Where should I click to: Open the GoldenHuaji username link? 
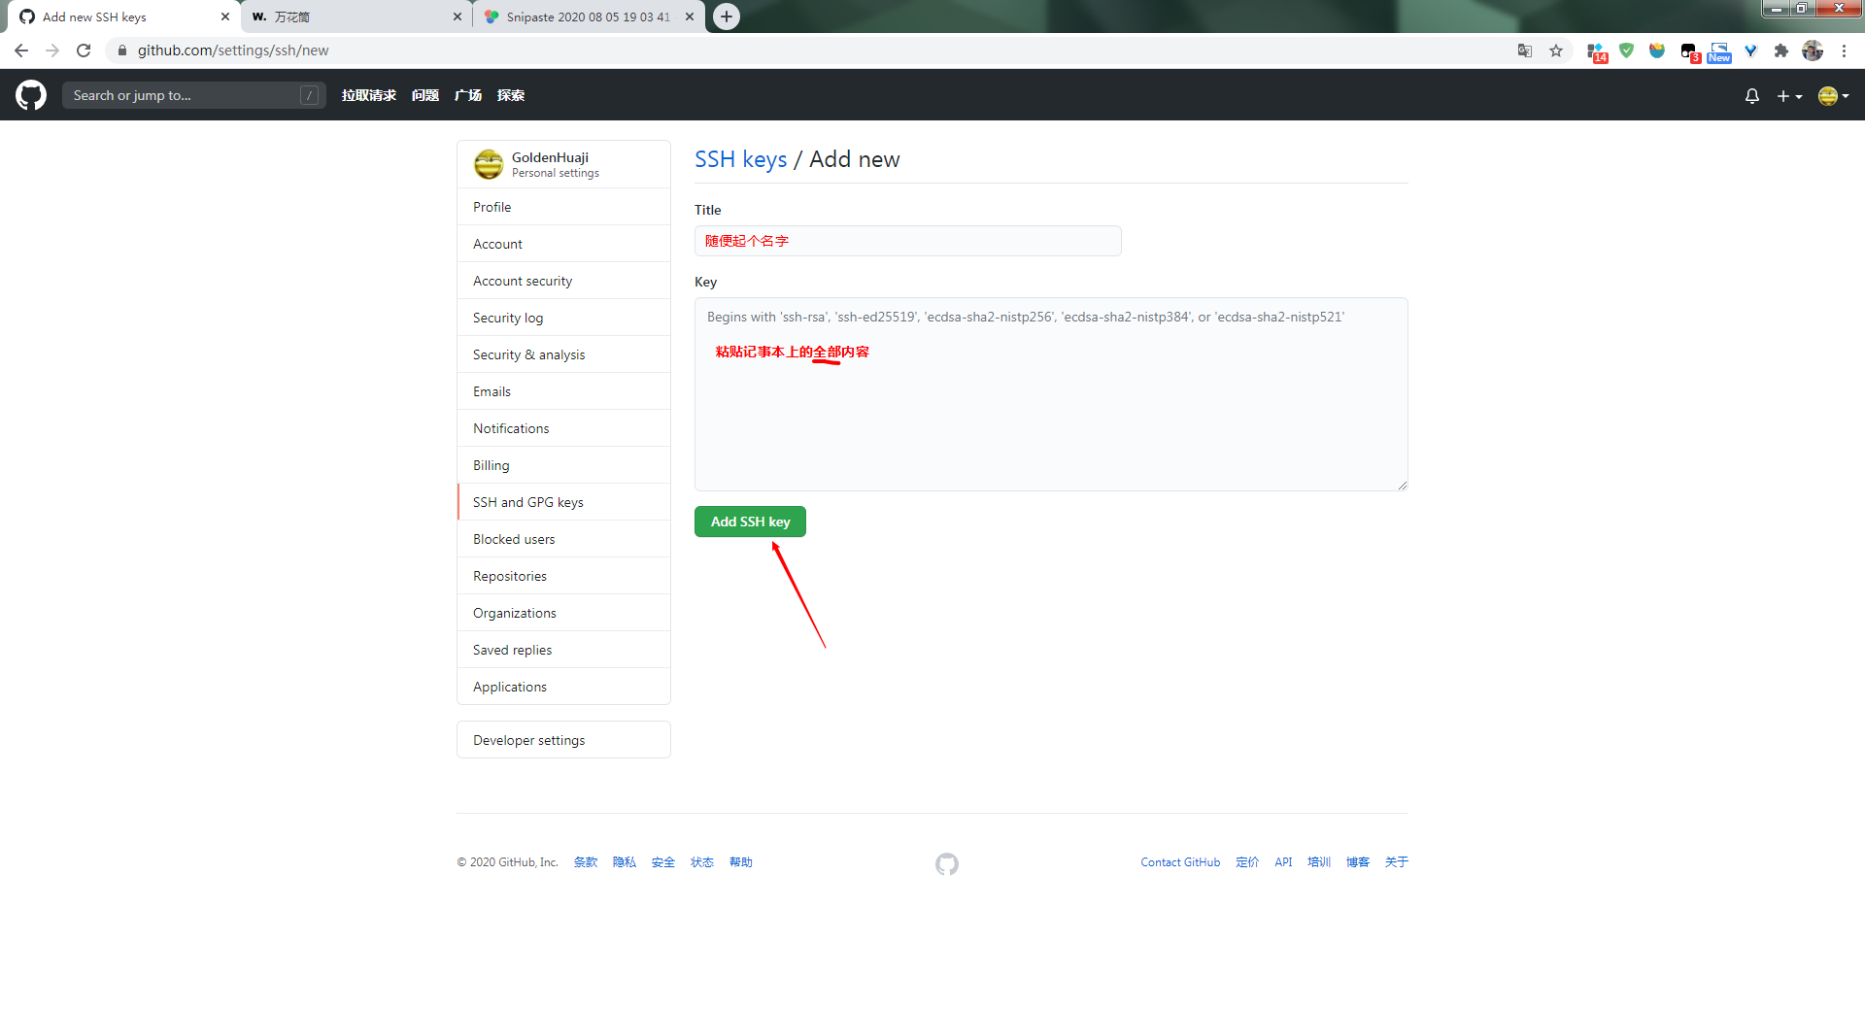click(550, 157)
